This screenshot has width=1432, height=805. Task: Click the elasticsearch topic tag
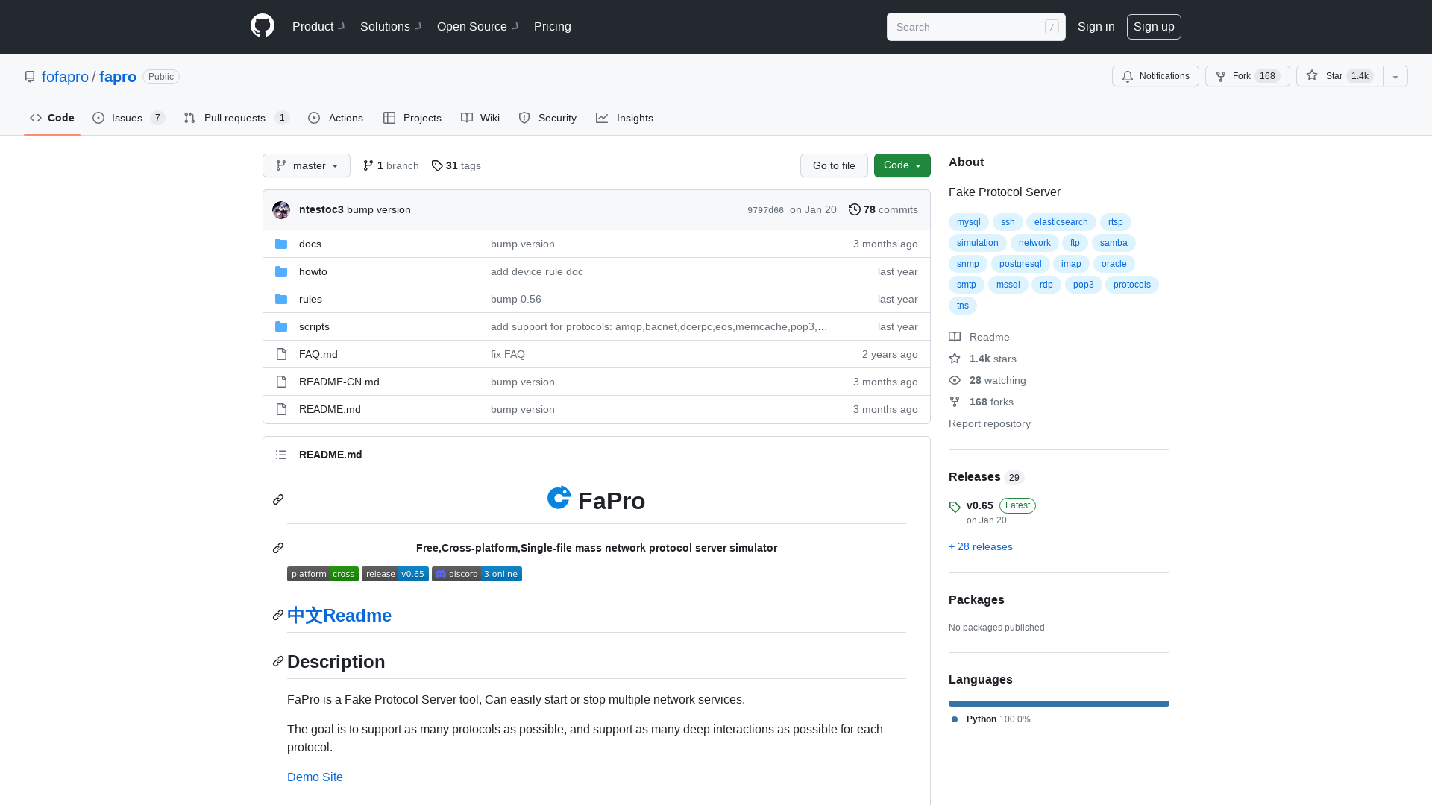point(1061,222)
